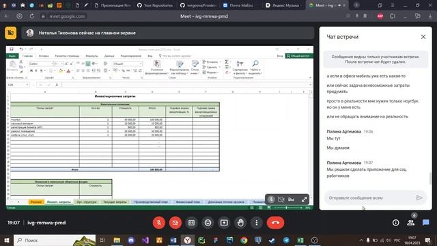The height and width of the screenshot is (246, 437).
Task: Unmute the microphone in Meet controls
Action: tap(159, 223)
